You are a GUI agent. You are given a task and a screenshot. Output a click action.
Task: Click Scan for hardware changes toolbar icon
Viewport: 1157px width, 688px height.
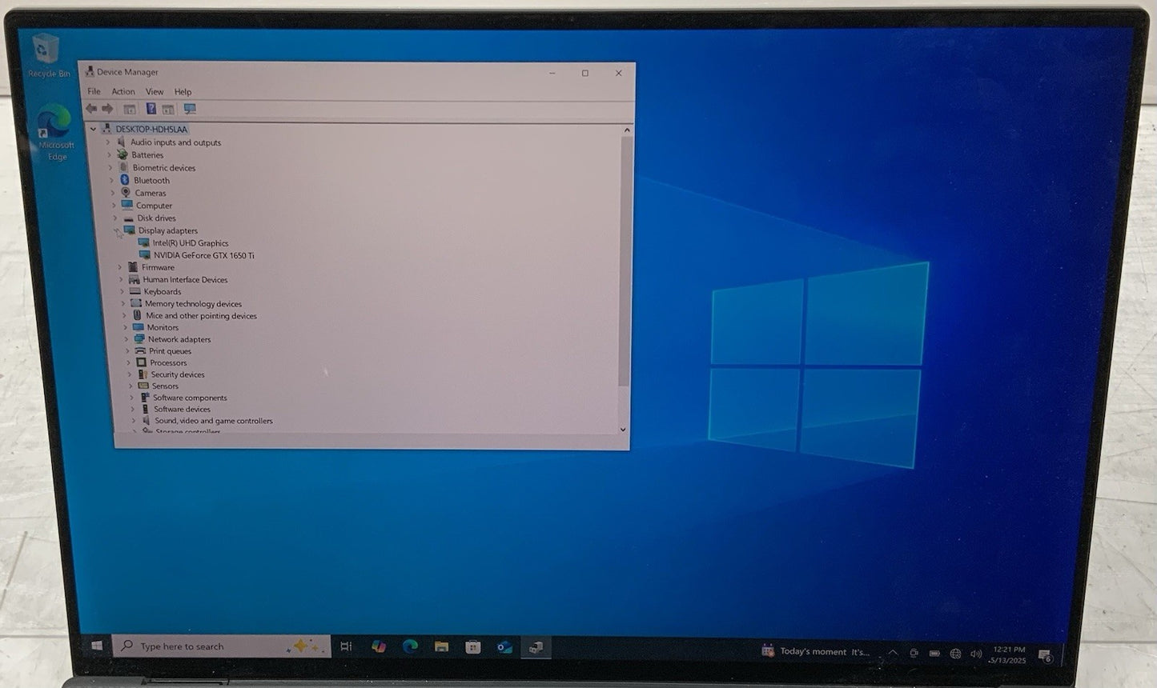pyautogui.click(x=190, y=109)
